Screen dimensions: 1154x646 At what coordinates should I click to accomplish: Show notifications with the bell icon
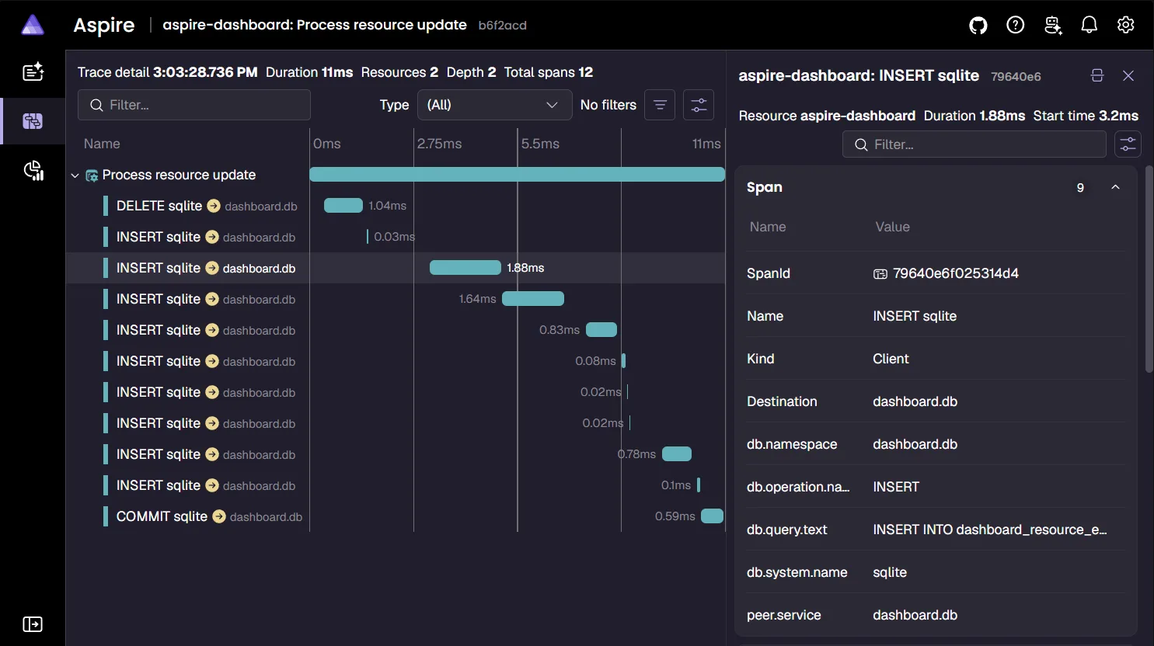point(1090,25)
